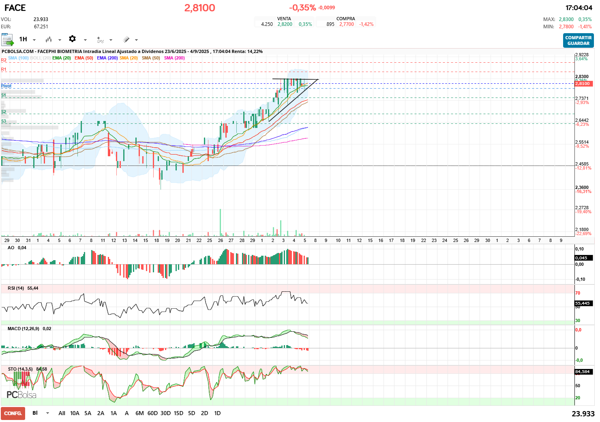Click the AO indicator label
The height and width of the screenshot is (422, 600).
(x=11, y=248)
